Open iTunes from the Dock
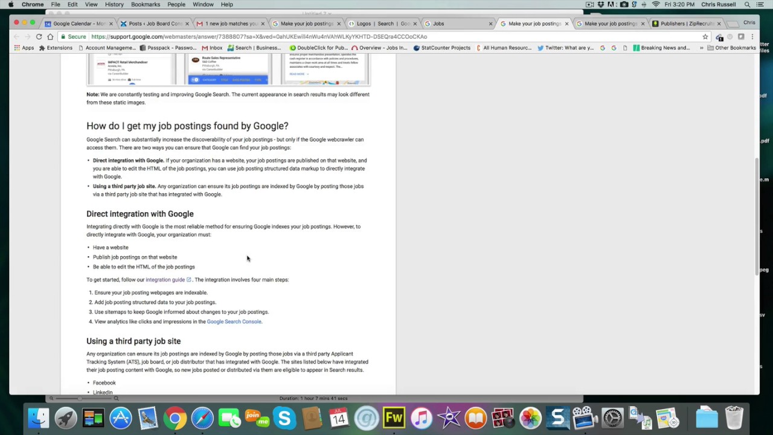 point(421,418)
